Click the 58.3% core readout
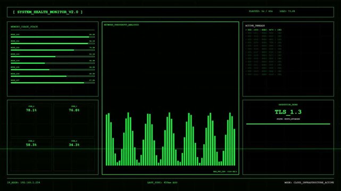 tap(31, 145)
